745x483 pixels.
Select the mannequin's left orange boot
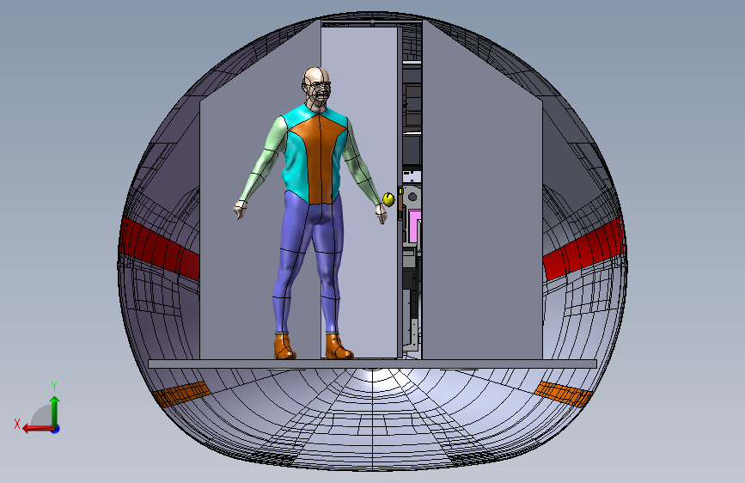click(284, 346)
